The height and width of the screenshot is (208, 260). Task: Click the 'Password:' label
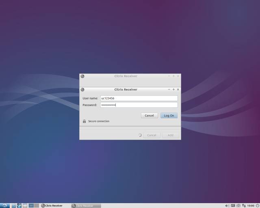90,105
